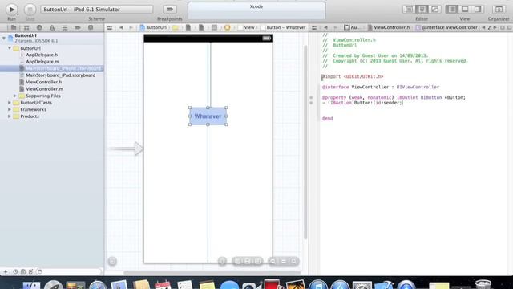This screenshot has width=513, height=289.
Task: Expand the Products group
Action: pos(10,116)
